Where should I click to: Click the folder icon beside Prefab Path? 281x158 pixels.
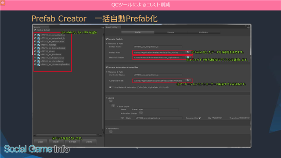tap(188, 52)
